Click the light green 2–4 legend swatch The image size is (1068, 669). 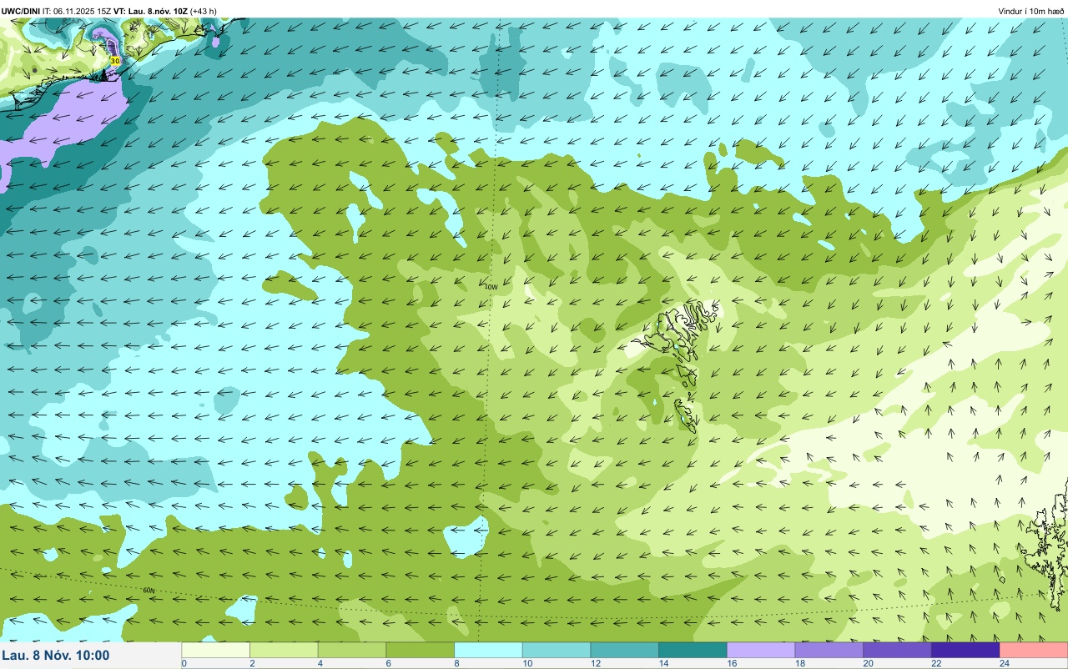[x=285, y=650]
